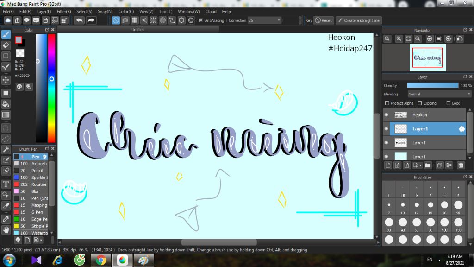Image resolution: width=474 pixels, height=267 pixels.
Task: Select the Airbrush brush
Action: point(31,164)
